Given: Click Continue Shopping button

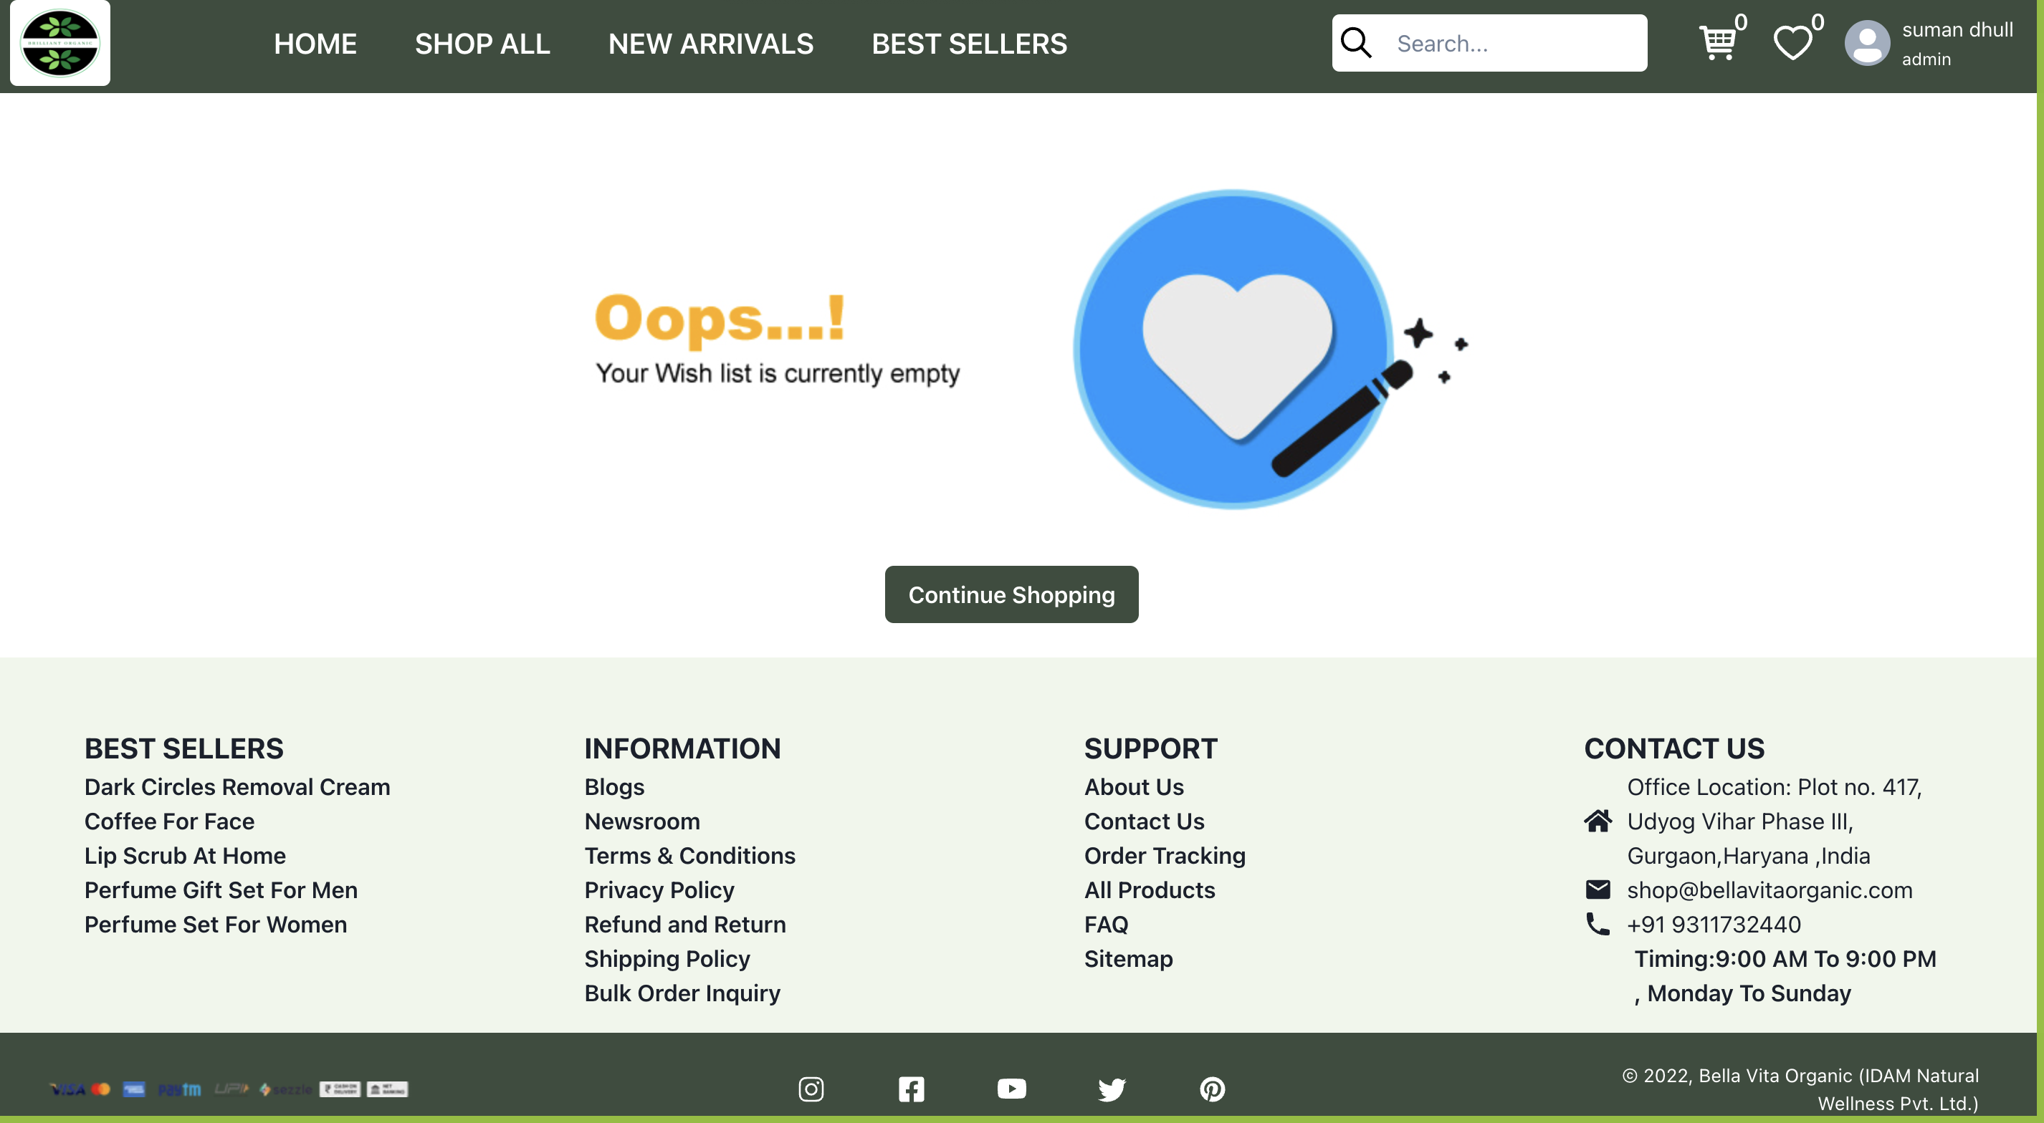Looking at the screenshot, I should pyautogui.click(x=1012, y=594).
